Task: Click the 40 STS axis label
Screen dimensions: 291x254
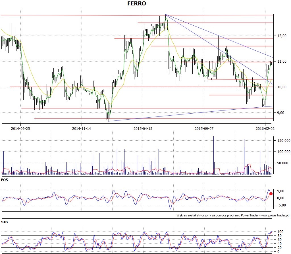Action: 279,244
